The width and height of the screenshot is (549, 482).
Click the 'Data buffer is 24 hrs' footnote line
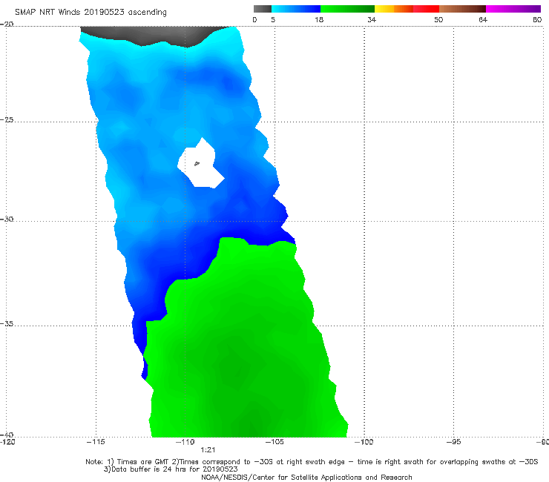[171, 469]
